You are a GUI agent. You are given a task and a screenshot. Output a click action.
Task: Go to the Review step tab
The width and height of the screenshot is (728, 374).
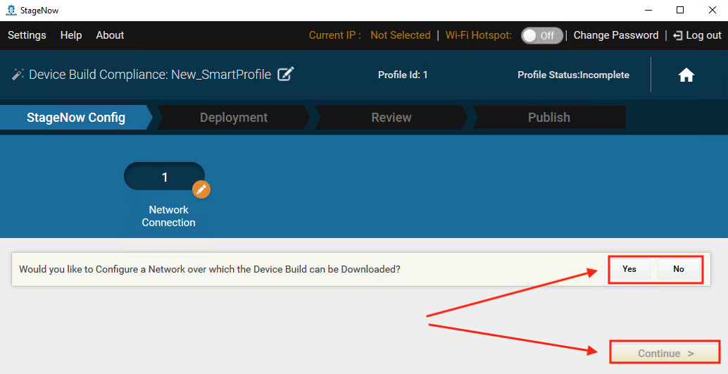tap(391, 118)
